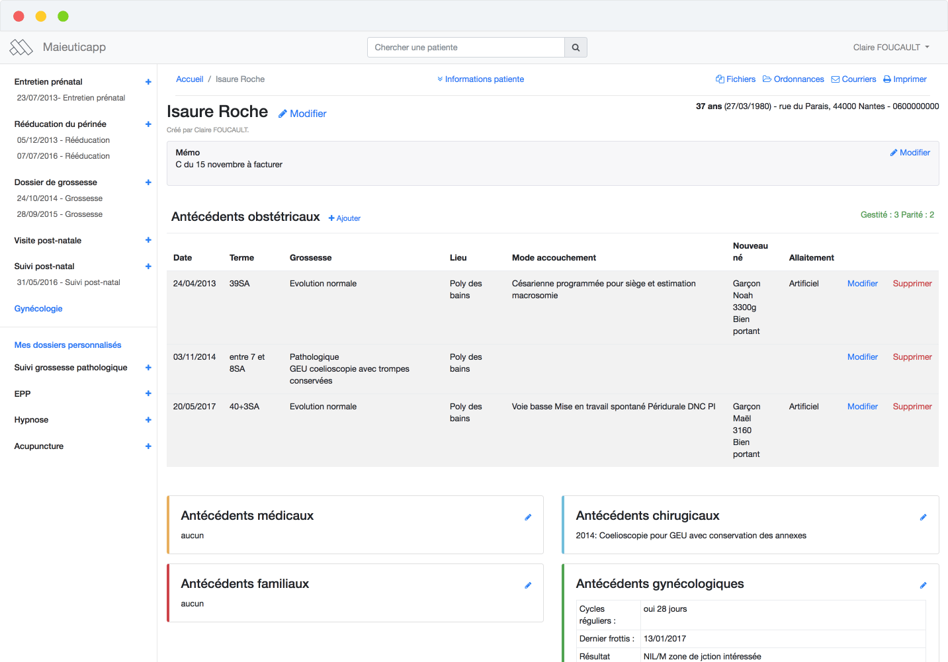Add a new Dossier de grossesse
The image size is (948, 662).
(148, 183)
